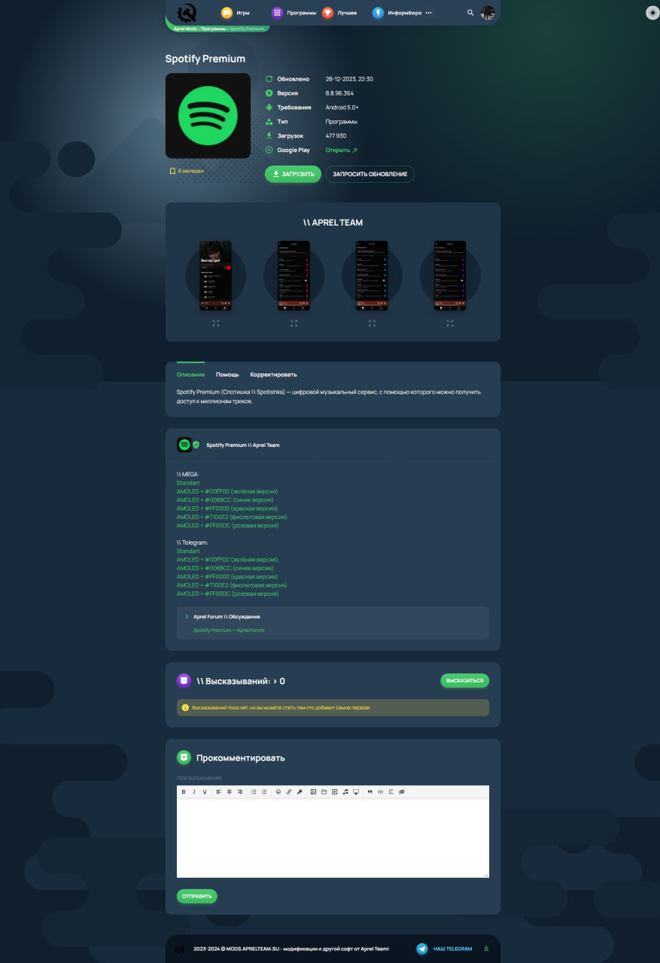660x963 pixels.
Task: Open the user avatar in header
Action: pos(488,13)
